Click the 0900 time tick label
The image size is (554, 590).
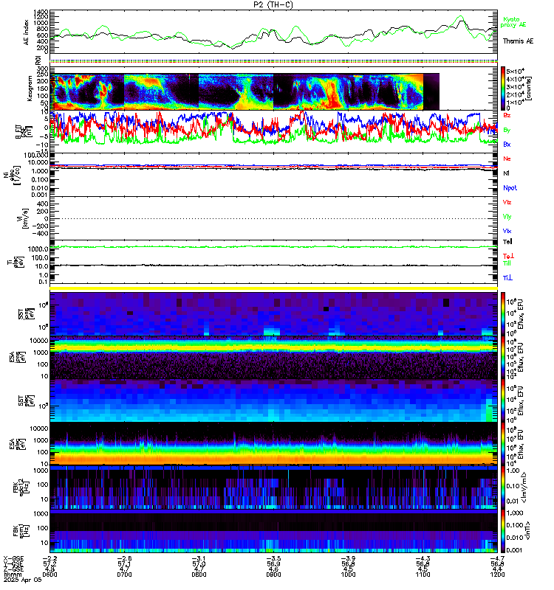pyautogui.click(x=273, y=575)
